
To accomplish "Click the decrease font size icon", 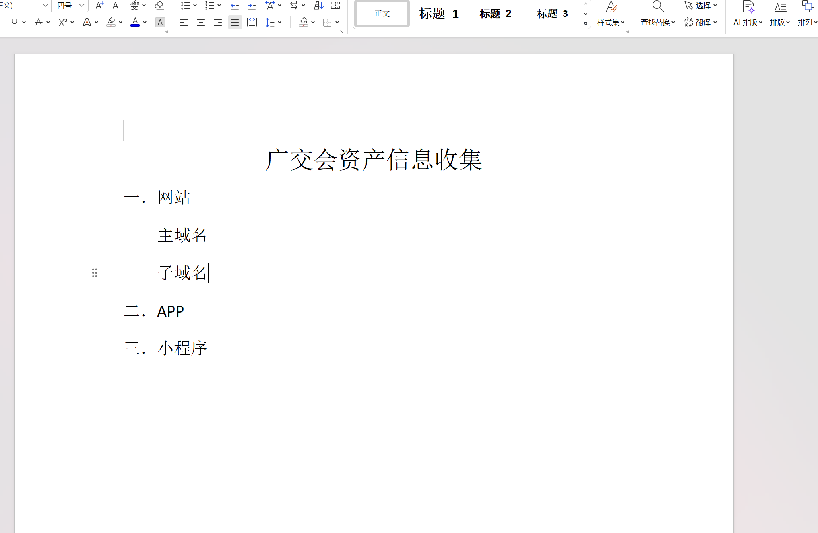I will click(x=116, y=5).
